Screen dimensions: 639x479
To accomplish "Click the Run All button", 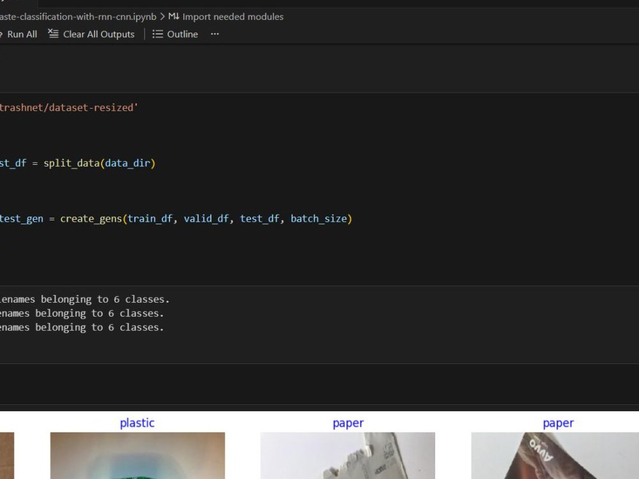I will coord(19,34).
